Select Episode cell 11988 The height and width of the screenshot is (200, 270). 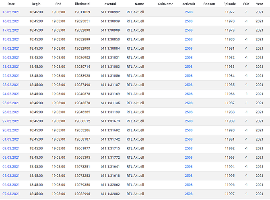tap(230, 112)
